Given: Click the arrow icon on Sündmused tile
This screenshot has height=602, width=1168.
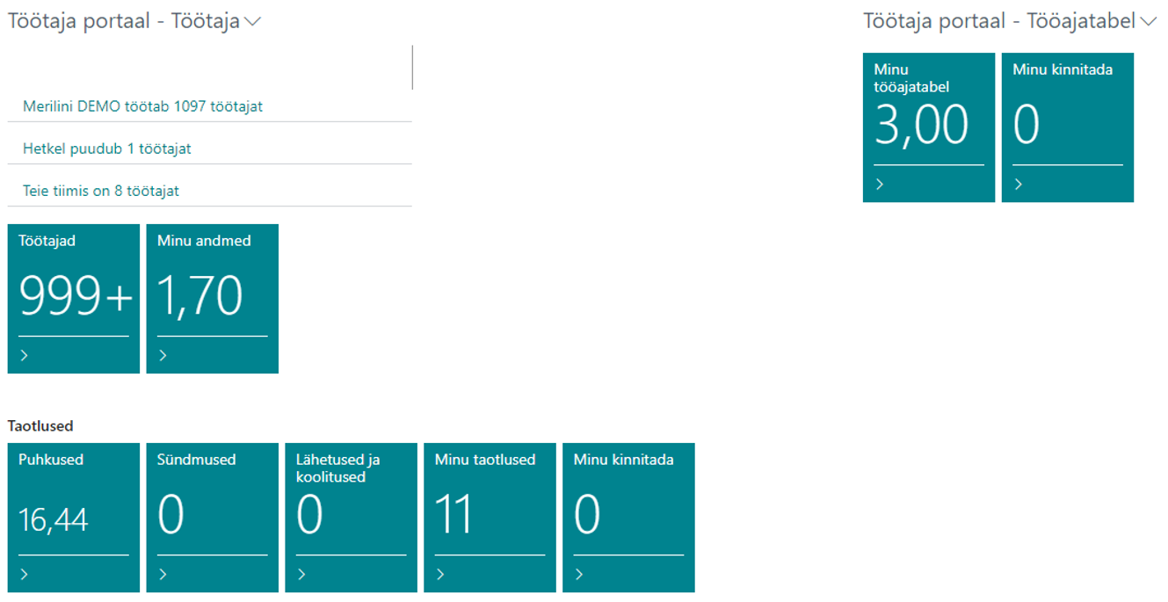Looking at the screenshot, I should point(163,575).
